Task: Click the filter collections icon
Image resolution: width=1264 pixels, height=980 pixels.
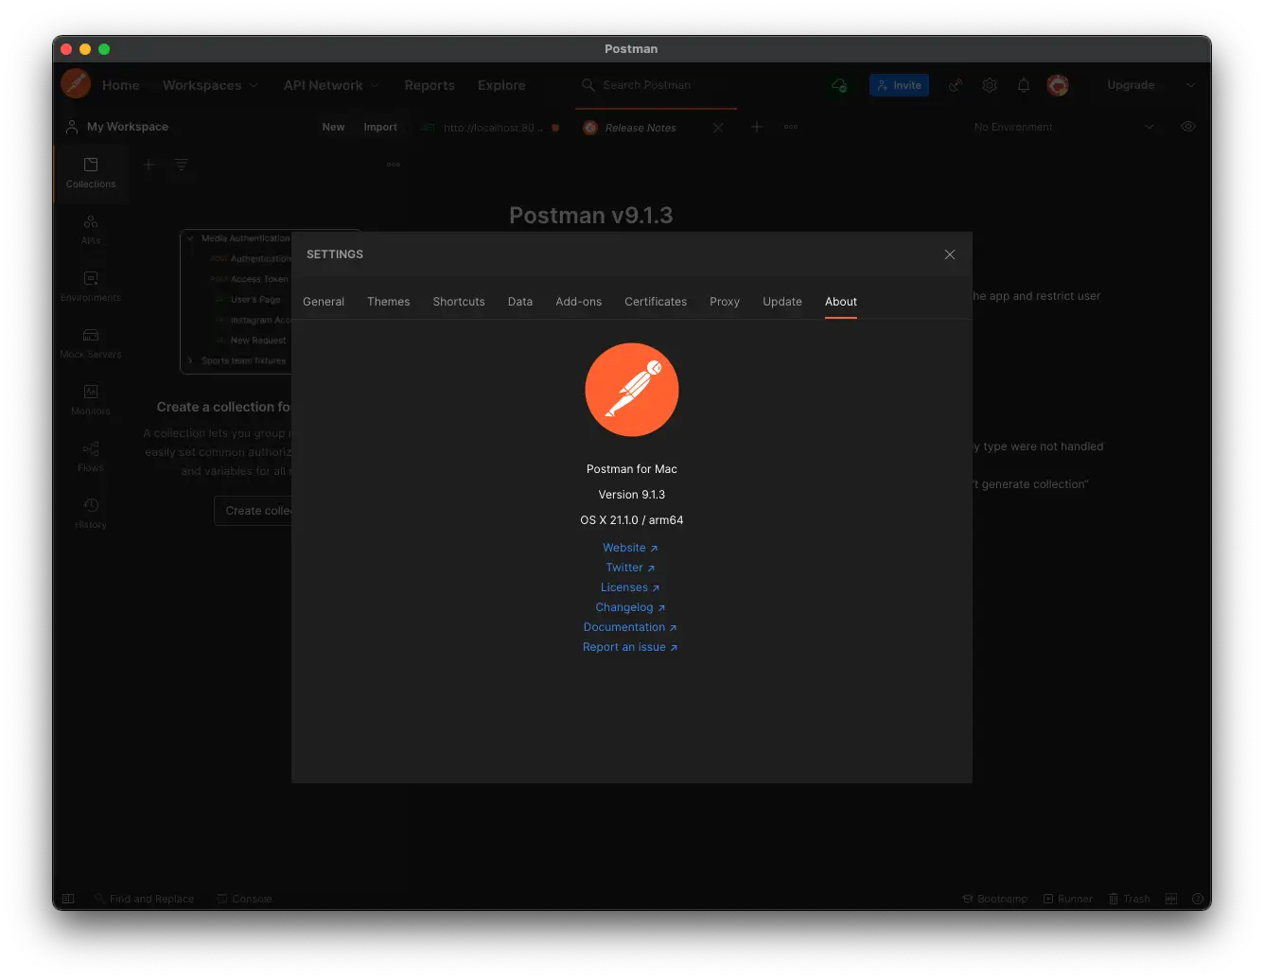Action: pyautogui.click(x=181, y=165)
